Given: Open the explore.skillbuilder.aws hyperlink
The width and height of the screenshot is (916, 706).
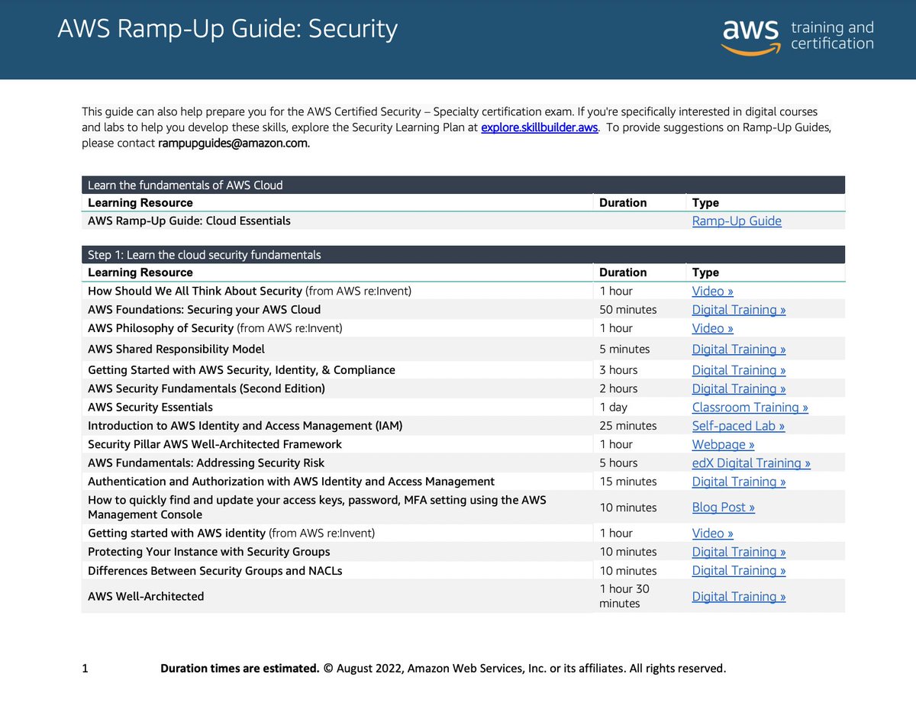Looking at the screenshot, I should coord(538,127).
